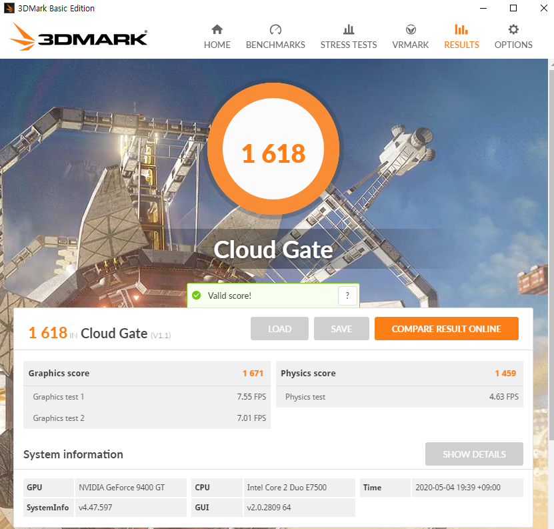Screen dimensions: 554x529
Task: Click the time value 2020-05-04 19:39
Action: pyautogui.click(x=458, y=487)
